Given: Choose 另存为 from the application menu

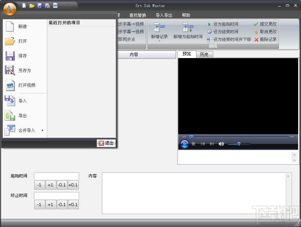Looking at the screenshot, I should tap(25, 70).
